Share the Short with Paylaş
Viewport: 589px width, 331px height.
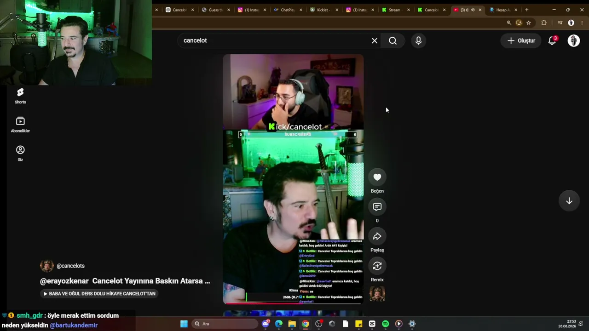point(377,236)
